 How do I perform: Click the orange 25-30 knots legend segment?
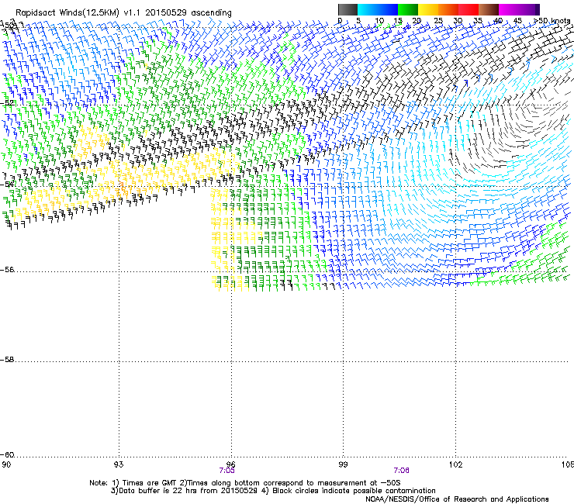(448, 9)
